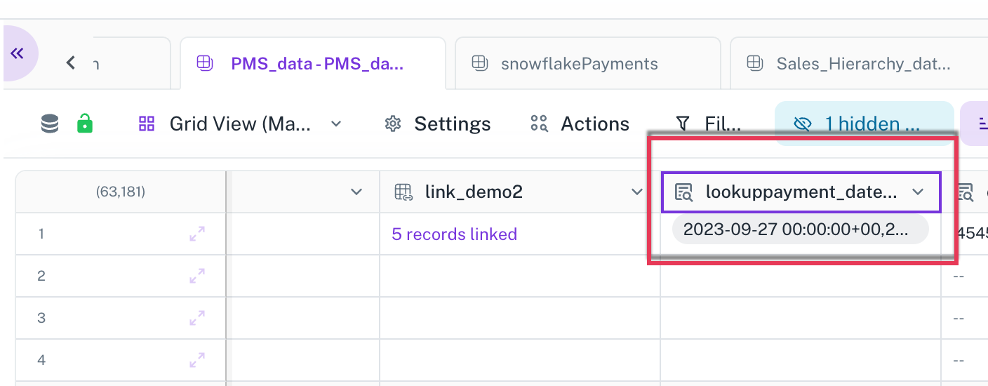
Task: Click lookup field icon in lookuppayment_date header
Action: 683,192
